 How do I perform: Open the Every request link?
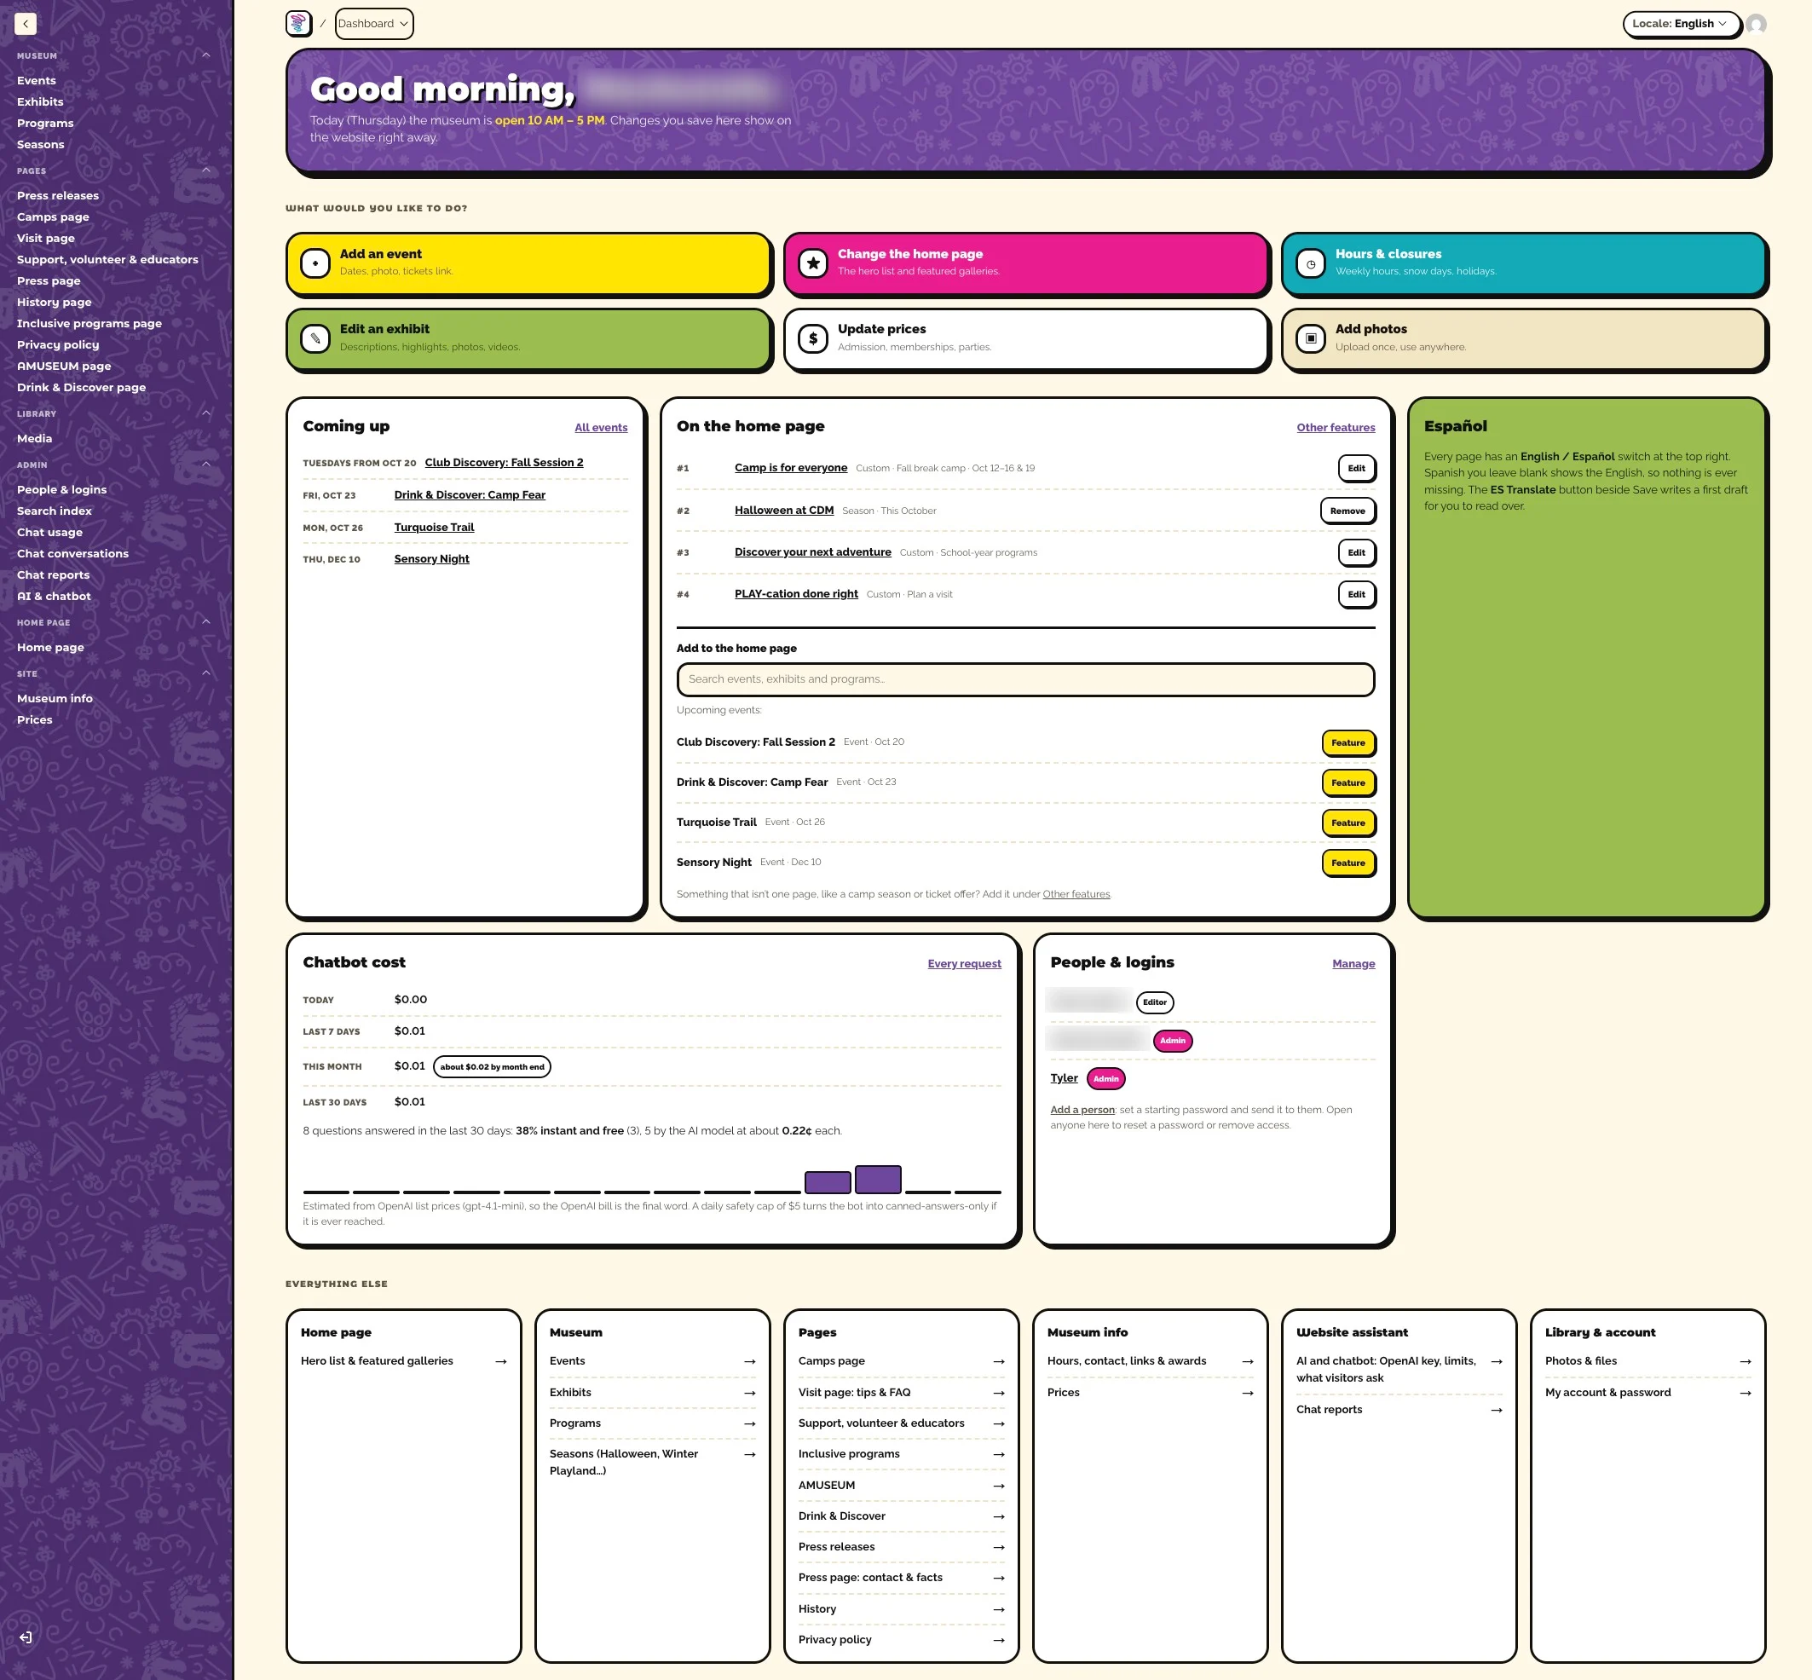964,964
